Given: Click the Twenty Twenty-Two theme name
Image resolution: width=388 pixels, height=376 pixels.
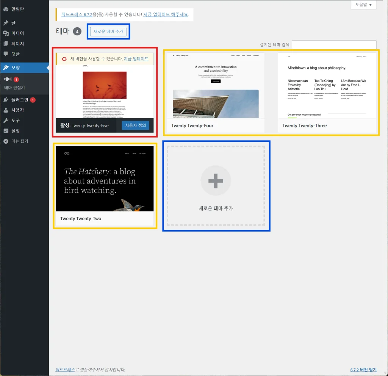Looking at the screenshot, I should tap(81, 219).
